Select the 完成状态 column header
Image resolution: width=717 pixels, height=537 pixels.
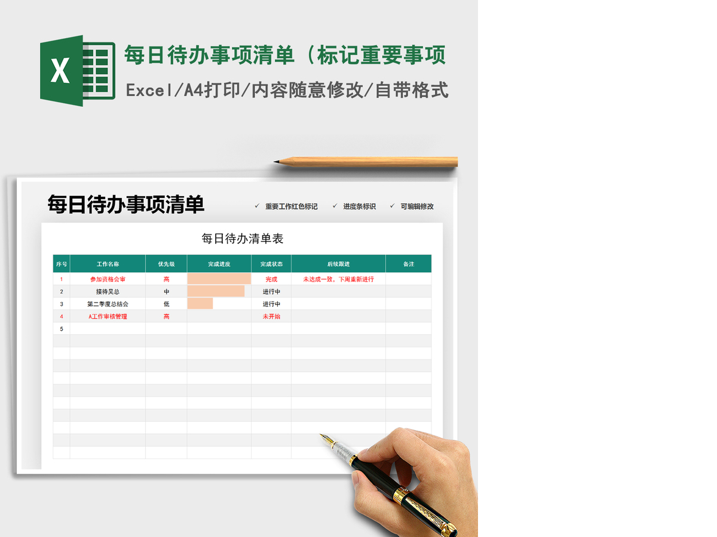pyautogui.click(x=271, y=264)
